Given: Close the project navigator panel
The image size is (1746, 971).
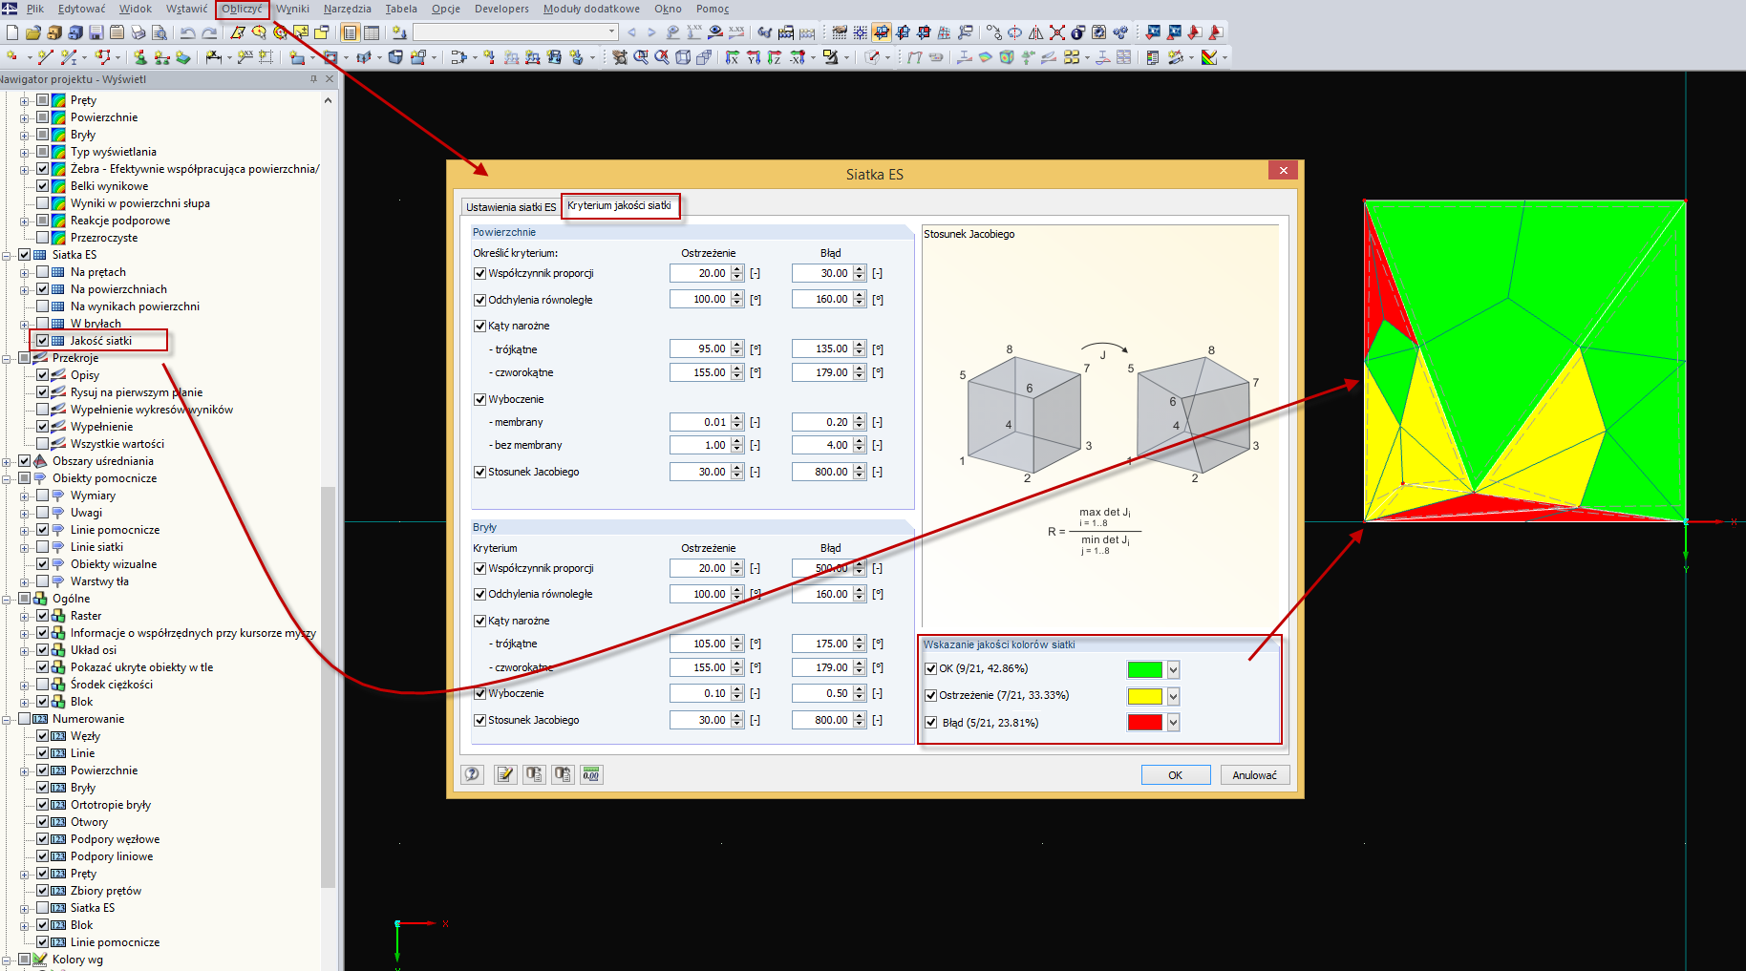Looking at the screenshot, I should point(330,79).
